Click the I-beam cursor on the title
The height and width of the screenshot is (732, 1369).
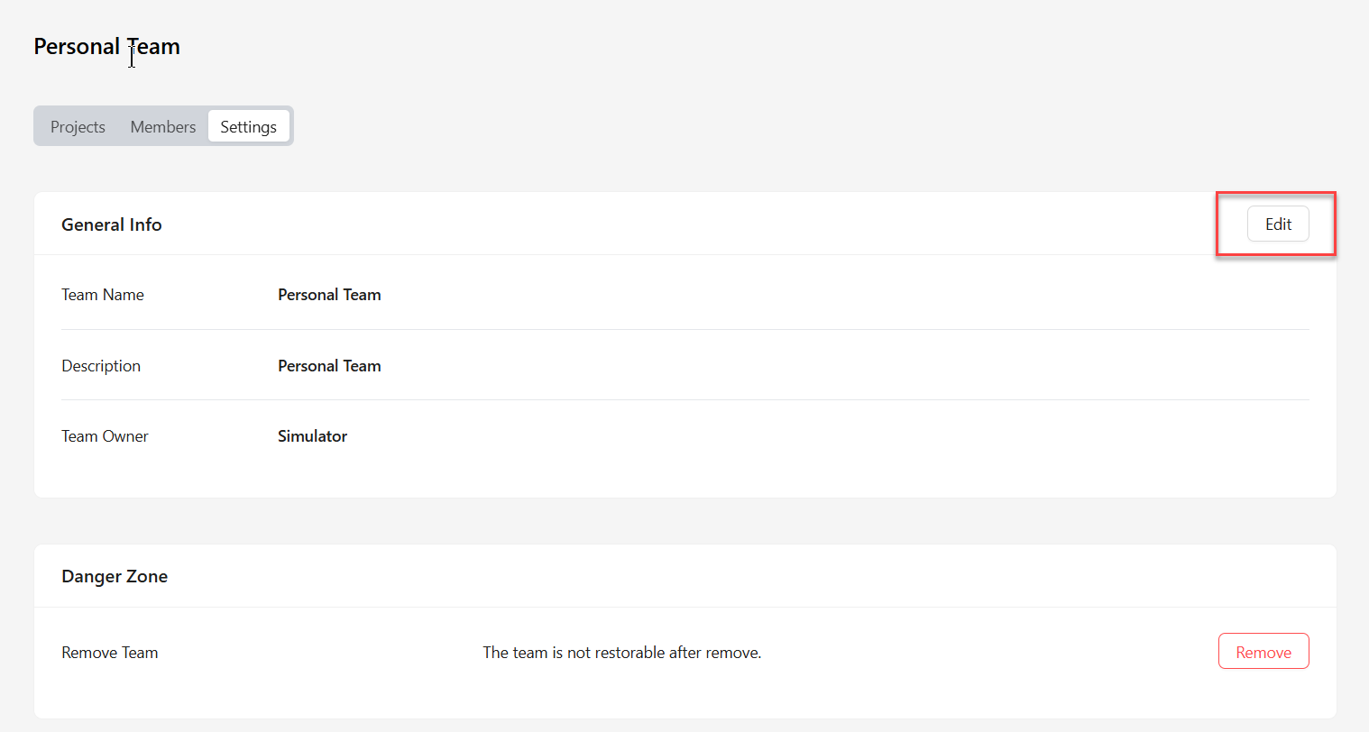(x=132, y=56)
